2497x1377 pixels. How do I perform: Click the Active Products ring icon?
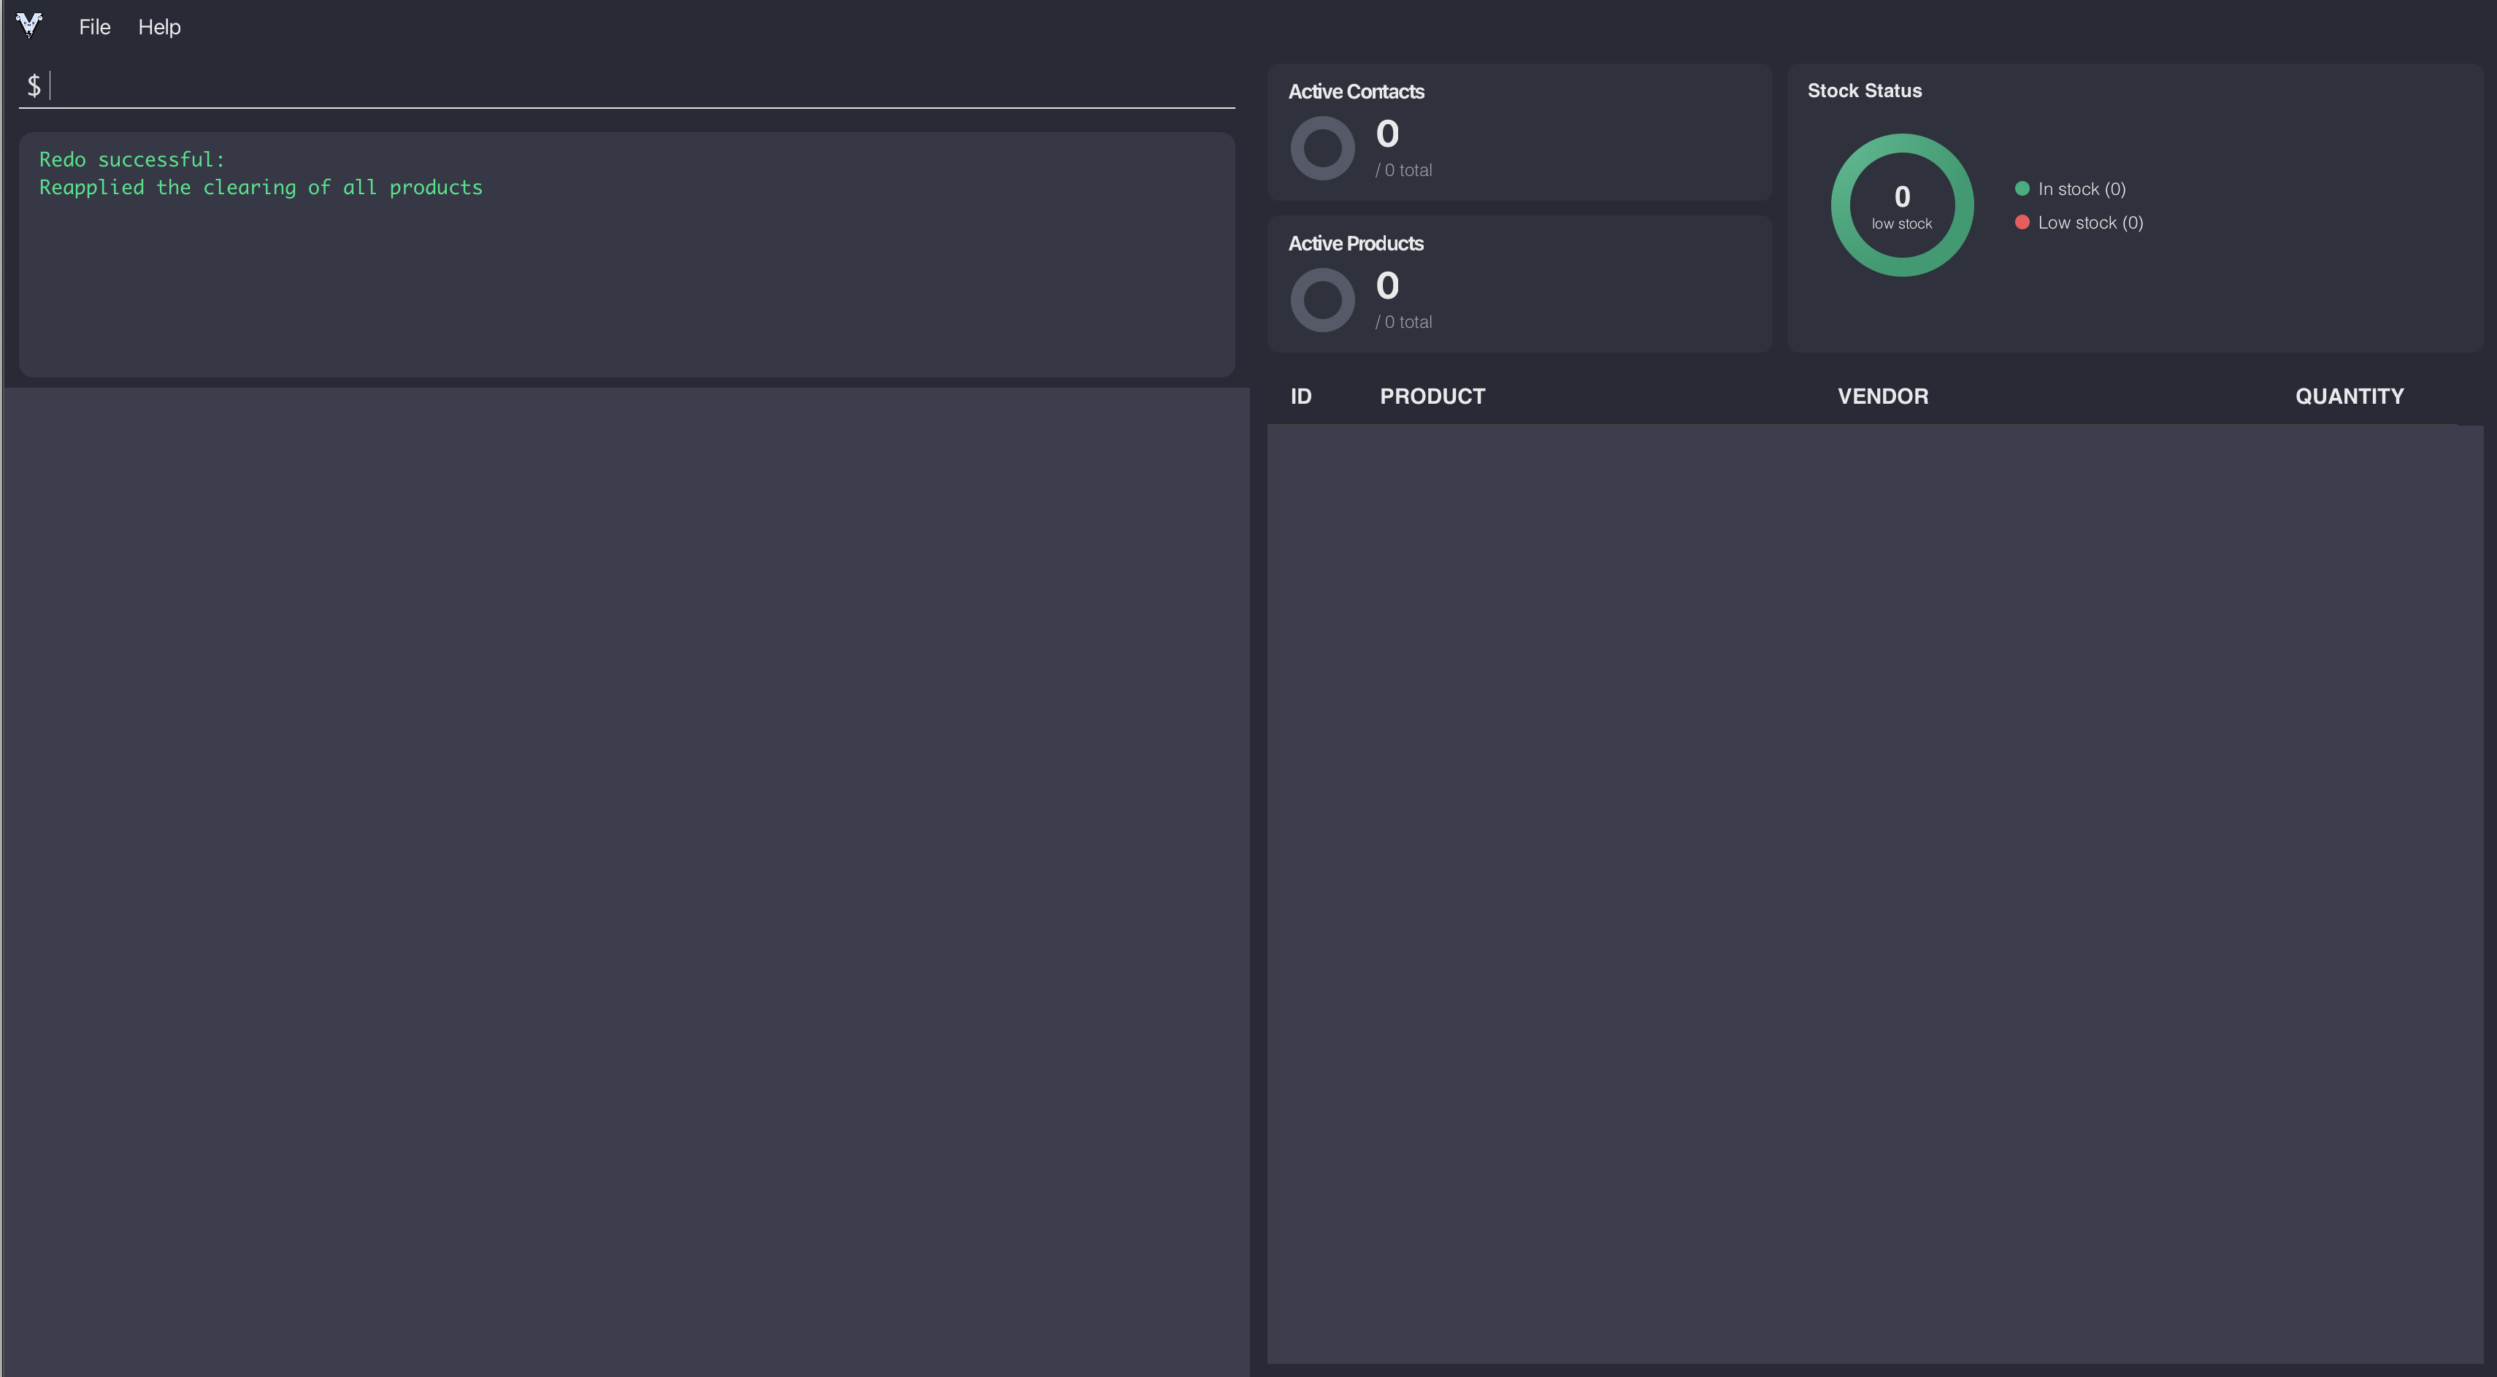point(1322,300)
